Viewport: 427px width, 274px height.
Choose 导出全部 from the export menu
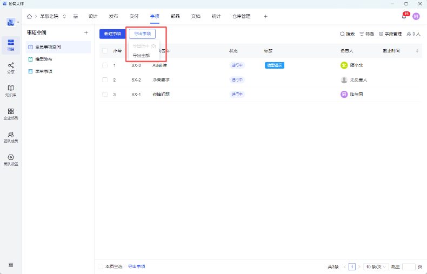click(x=141, y=55)
